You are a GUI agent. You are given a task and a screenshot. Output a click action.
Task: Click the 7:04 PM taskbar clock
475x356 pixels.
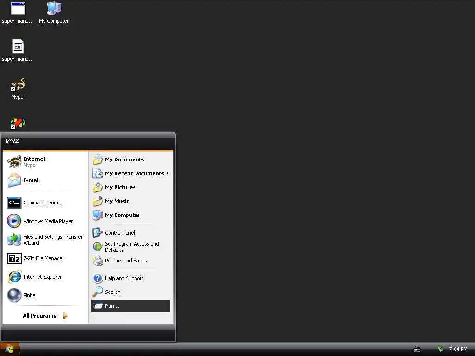(x=458, y=349)
